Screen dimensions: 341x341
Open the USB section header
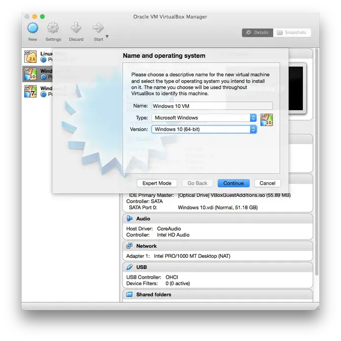coord(218,267)
